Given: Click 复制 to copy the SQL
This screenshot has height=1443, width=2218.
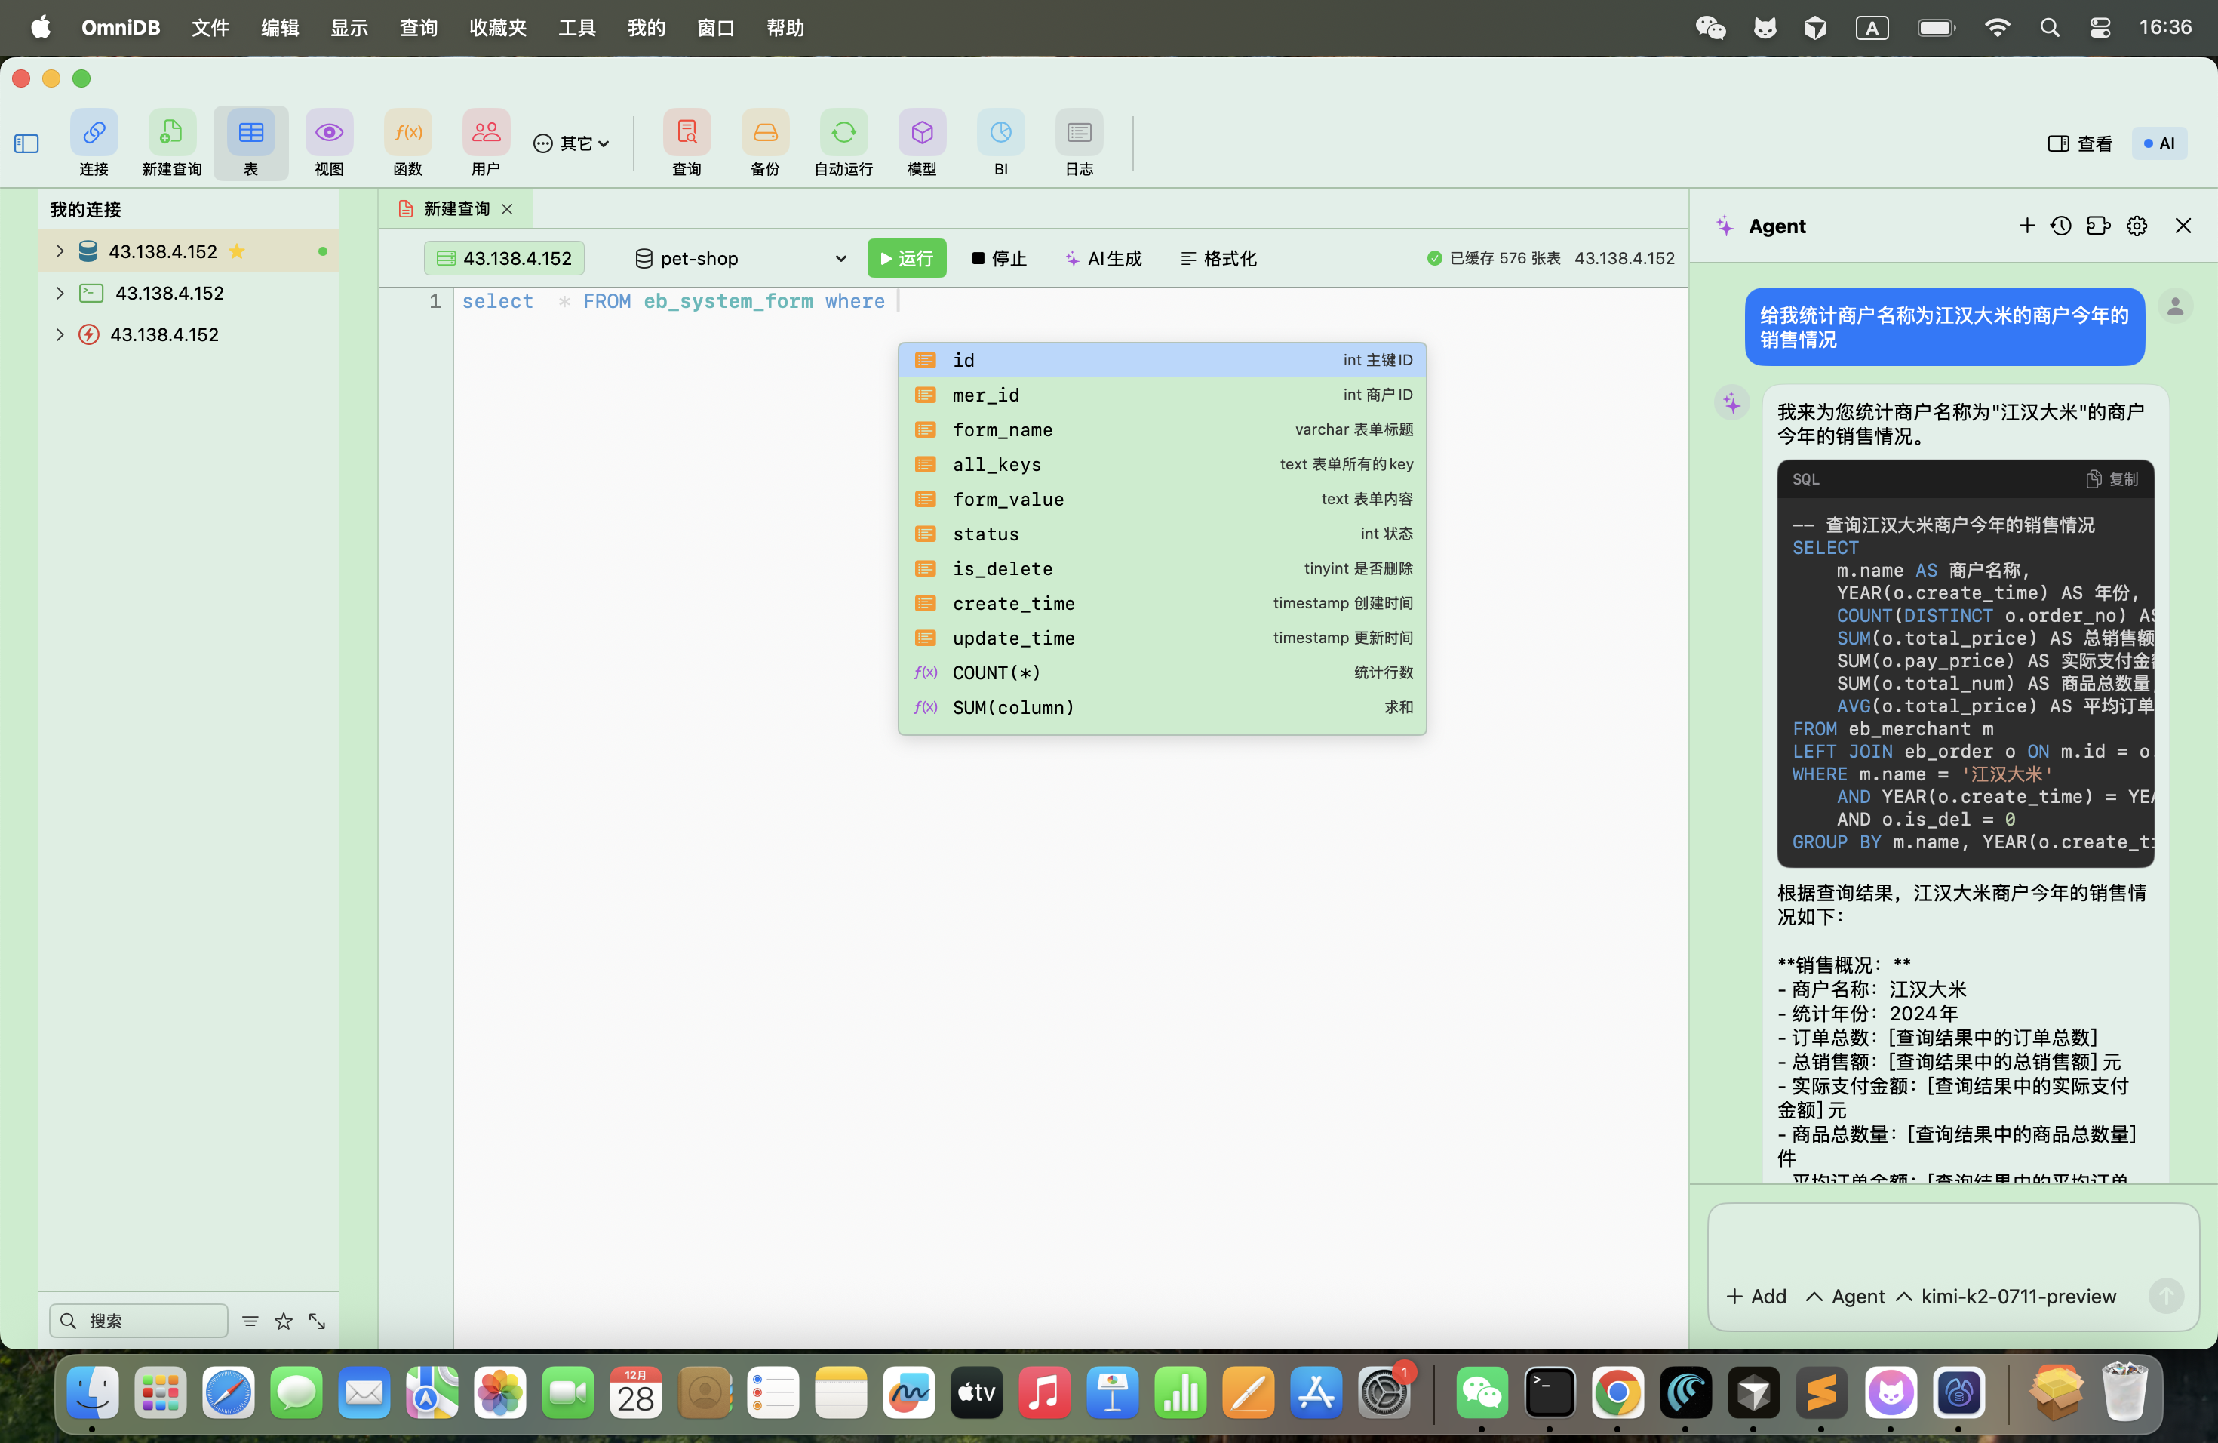Looking at the screenshot, I should coord(2112,479).
